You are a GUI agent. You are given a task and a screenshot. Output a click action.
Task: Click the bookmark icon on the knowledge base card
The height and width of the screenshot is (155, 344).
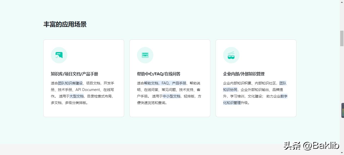point(59,55)
